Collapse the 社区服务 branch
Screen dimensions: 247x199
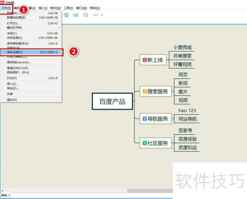173,143
